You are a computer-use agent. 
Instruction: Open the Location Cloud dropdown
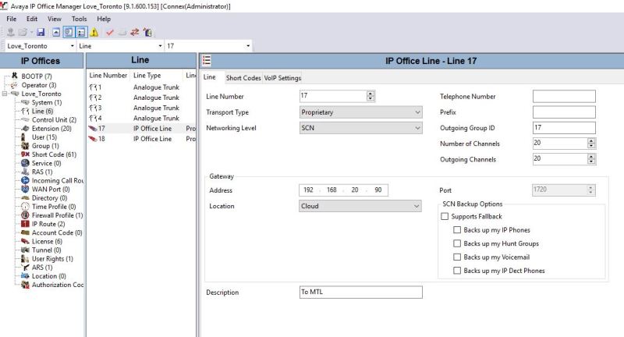(x=360, y=206)
